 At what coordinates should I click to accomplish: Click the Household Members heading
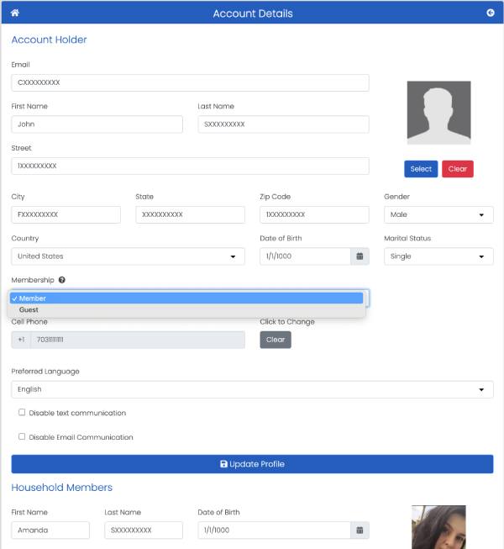pyautogui.click(x=62, y=488)
